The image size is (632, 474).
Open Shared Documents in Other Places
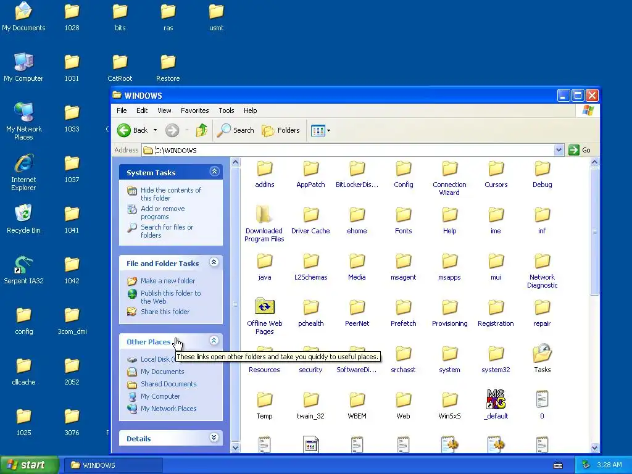click(168, 384)
